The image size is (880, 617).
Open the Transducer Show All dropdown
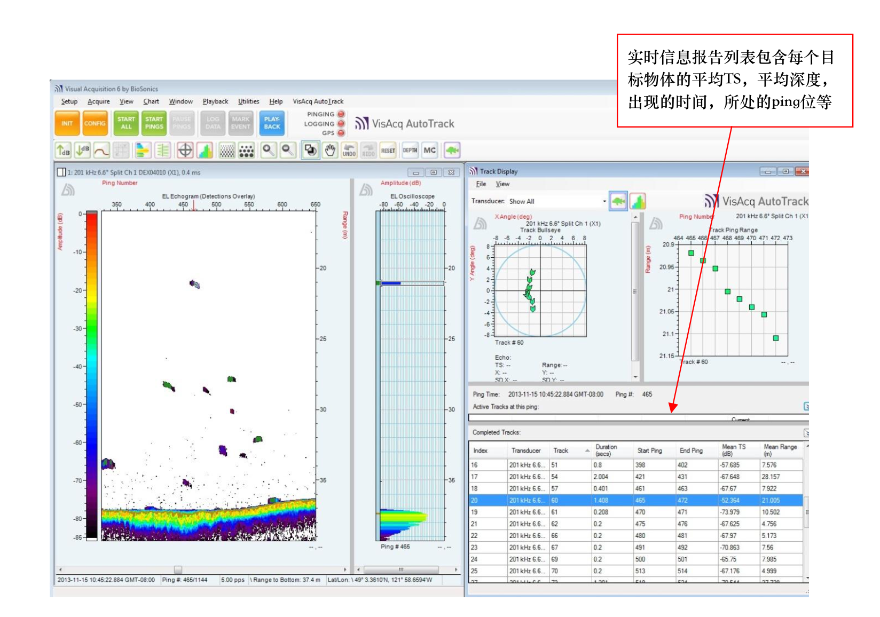pos(604,201)
